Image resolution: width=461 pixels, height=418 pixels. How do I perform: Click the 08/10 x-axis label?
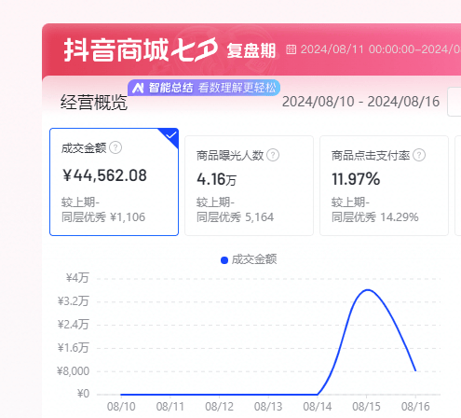click(x=121, y=407)
